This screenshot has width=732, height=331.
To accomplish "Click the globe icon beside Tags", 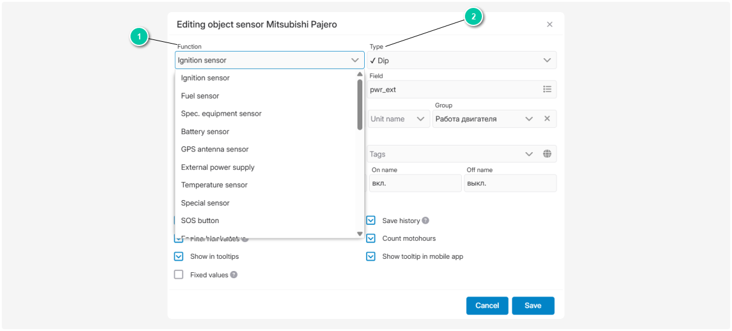I will [x=547, y=154].
